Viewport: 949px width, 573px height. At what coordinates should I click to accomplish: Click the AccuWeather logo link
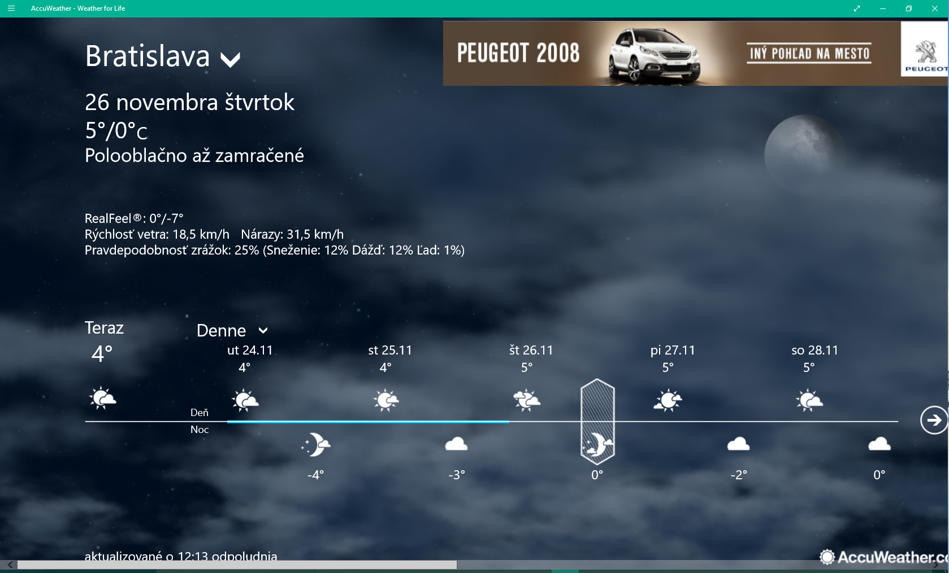coord(883,557)
